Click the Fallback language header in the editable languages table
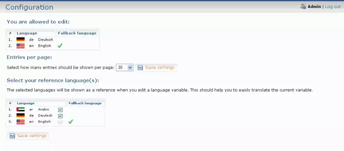This screenshot has height=151, width=344. click(77, 33)
